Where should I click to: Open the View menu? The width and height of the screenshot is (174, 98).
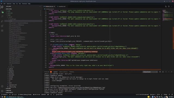point(14,4)
